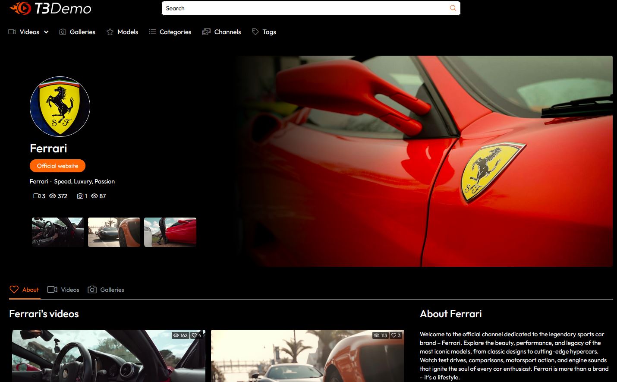Switch to the About tab
617x382 pixels.
pos(25,290)
